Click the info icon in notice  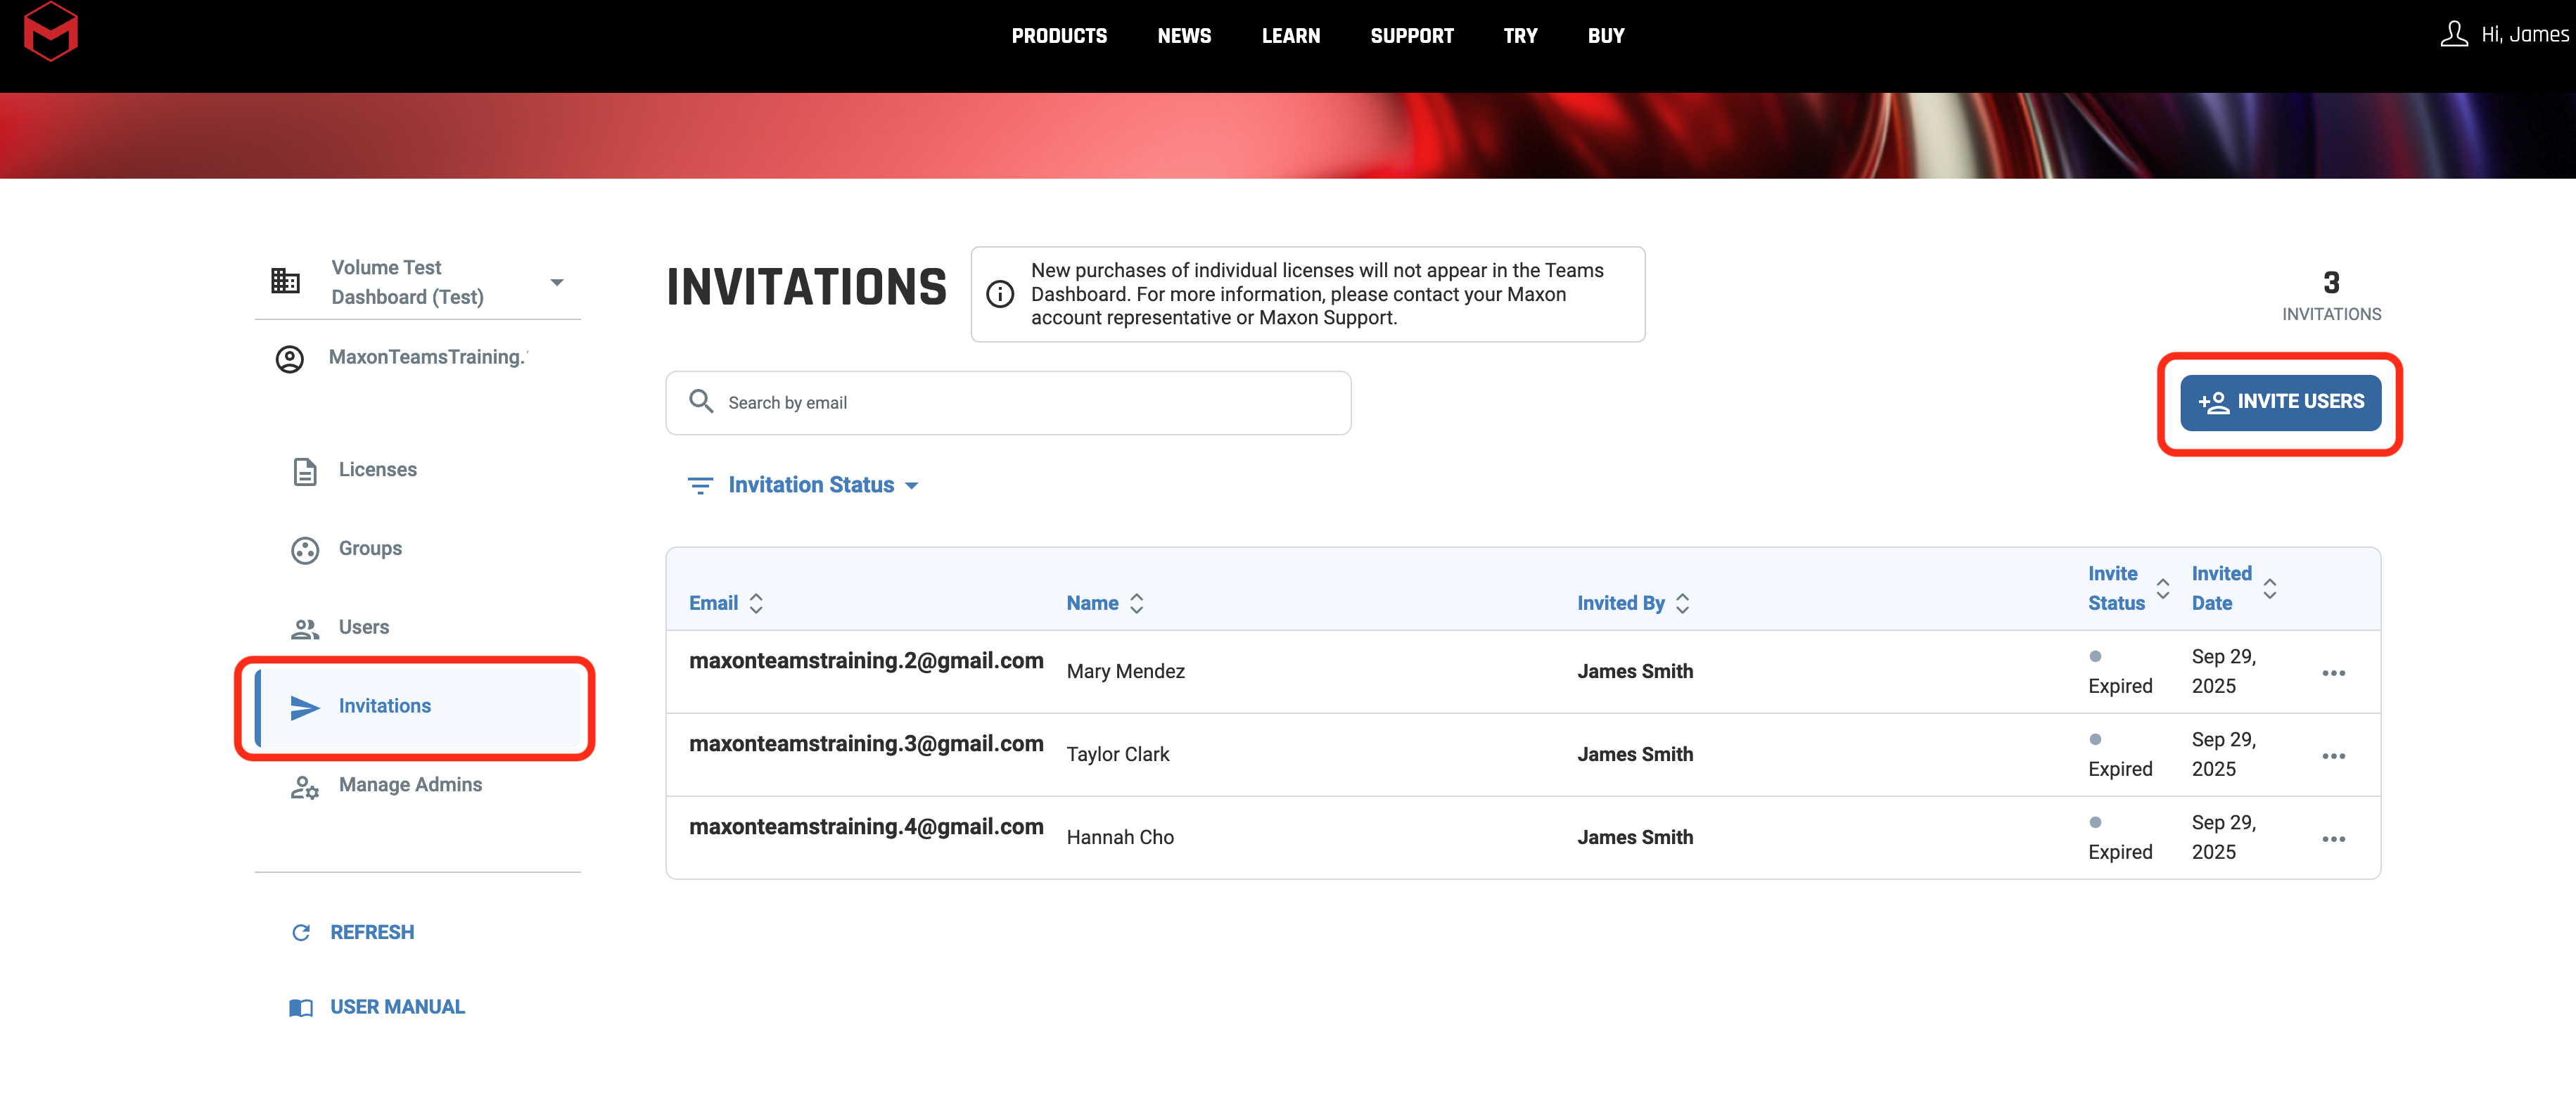click(1000, 294)
